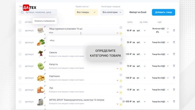Viewport: 195px width, 110px height.
Task: Remove the Капуста row using trash icon
Action: pyautogui.click(x=174, y=66)
